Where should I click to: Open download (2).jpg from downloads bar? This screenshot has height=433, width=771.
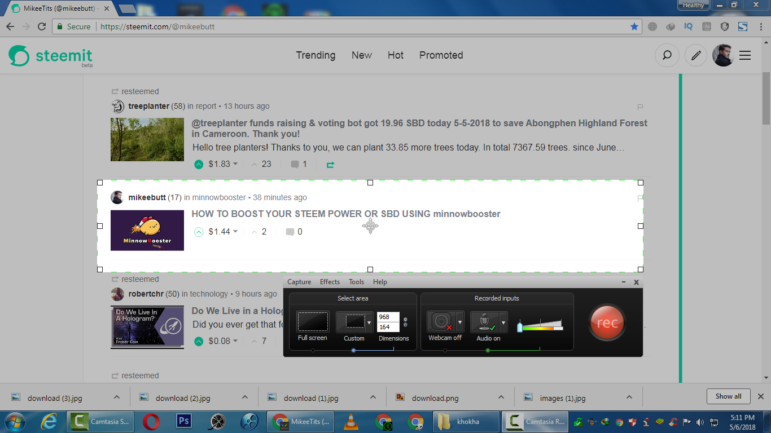(x=183, y=398)
